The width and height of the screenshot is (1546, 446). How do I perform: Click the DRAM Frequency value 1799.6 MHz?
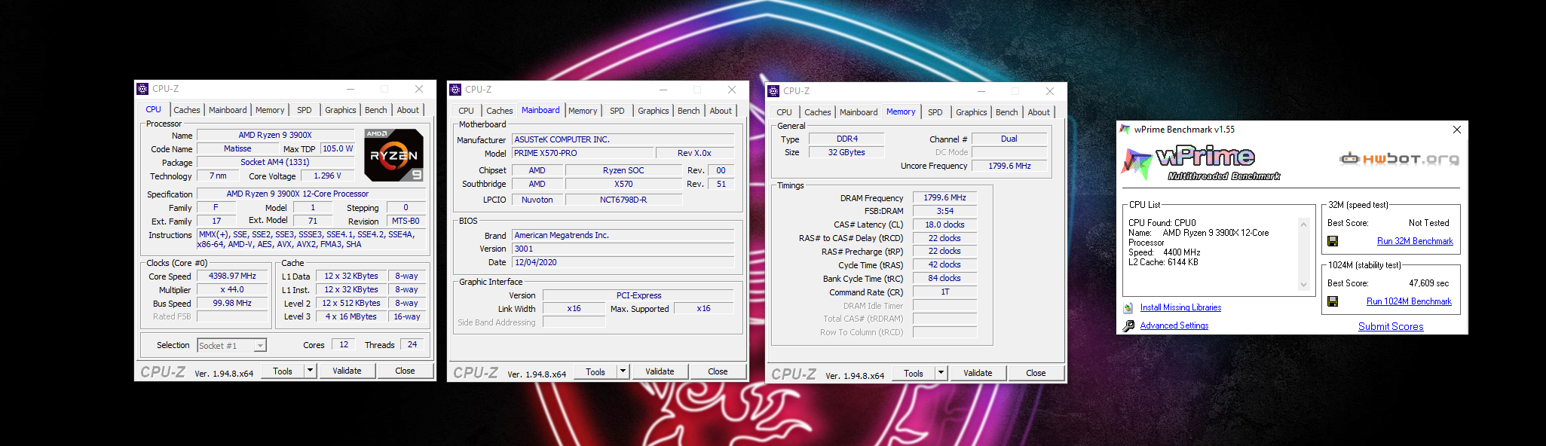[944, 197]
